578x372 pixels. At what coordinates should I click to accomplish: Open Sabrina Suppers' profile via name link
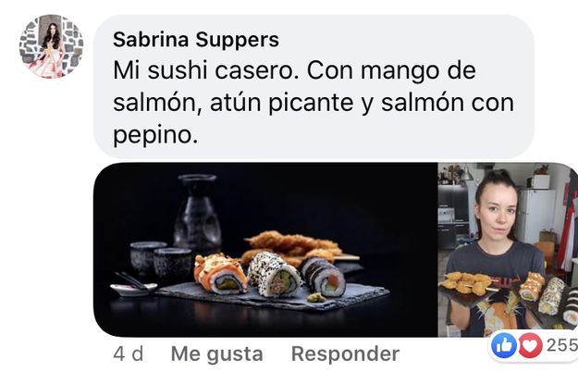196,40
